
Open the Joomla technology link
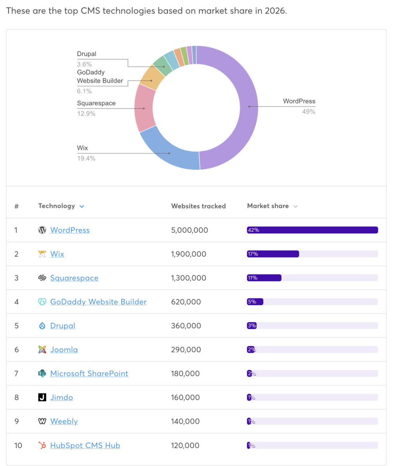click(x=64, y=349)
